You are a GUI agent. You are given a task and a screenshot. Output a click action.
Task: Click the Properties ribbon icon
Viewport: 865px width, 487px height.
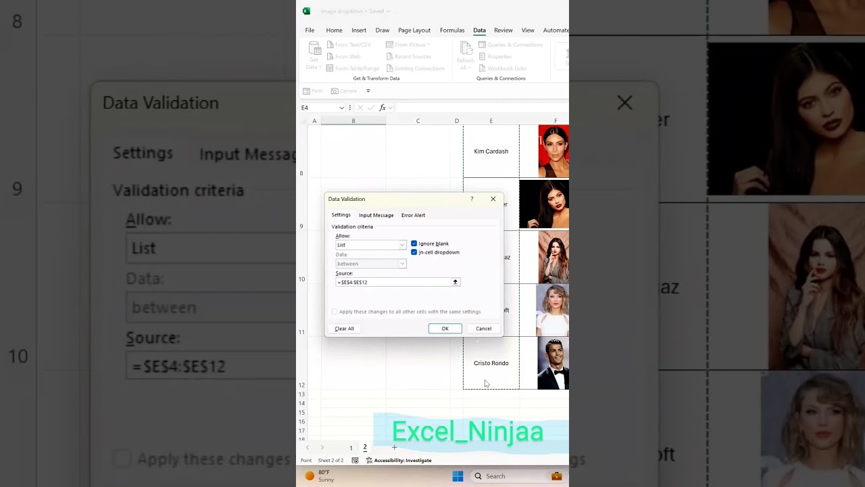point(482,56)
